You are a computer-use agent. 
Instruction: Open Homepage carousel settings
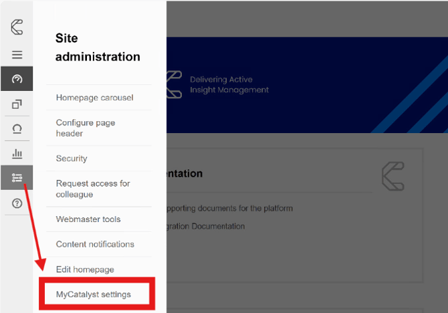click(94, 98)
